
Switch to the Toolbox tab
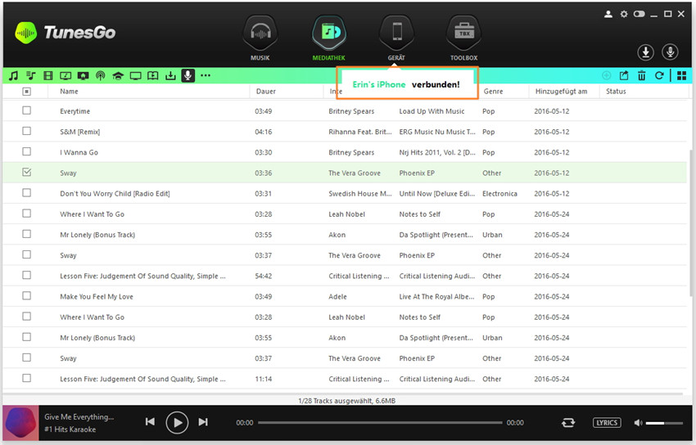[463, 39]
